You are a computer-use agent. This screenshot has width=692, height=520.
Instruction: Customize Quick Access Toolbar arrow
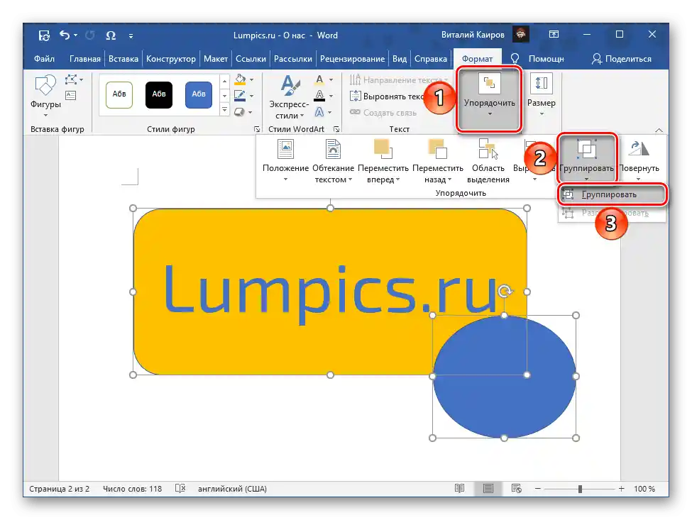point(131,35)
